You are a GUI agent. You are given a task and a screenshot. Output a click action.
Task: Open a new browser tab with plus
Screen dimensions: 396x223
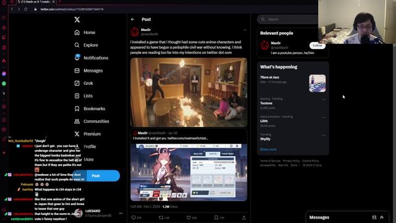pyautogui.click(x=60, y=1)
